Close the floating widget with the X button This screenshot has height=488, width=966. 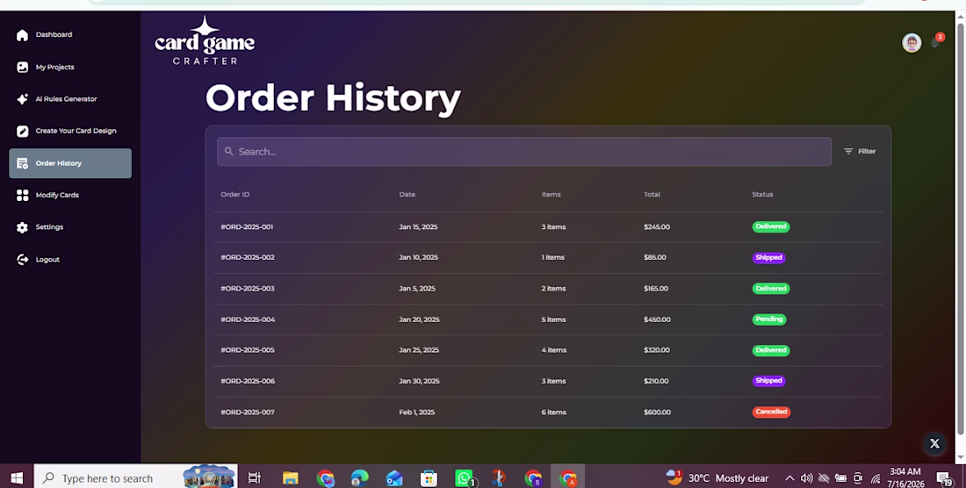click(934, 444)
